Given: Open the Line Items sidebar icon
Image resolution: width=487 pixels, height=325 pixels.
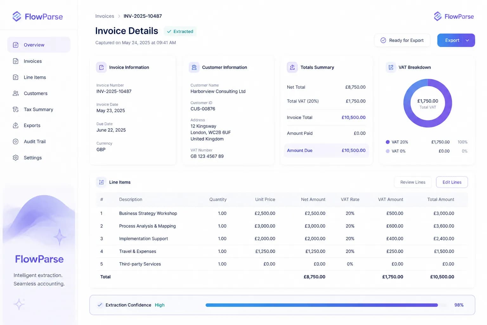Looking at the screenshot, I should (x=16, y=77).
